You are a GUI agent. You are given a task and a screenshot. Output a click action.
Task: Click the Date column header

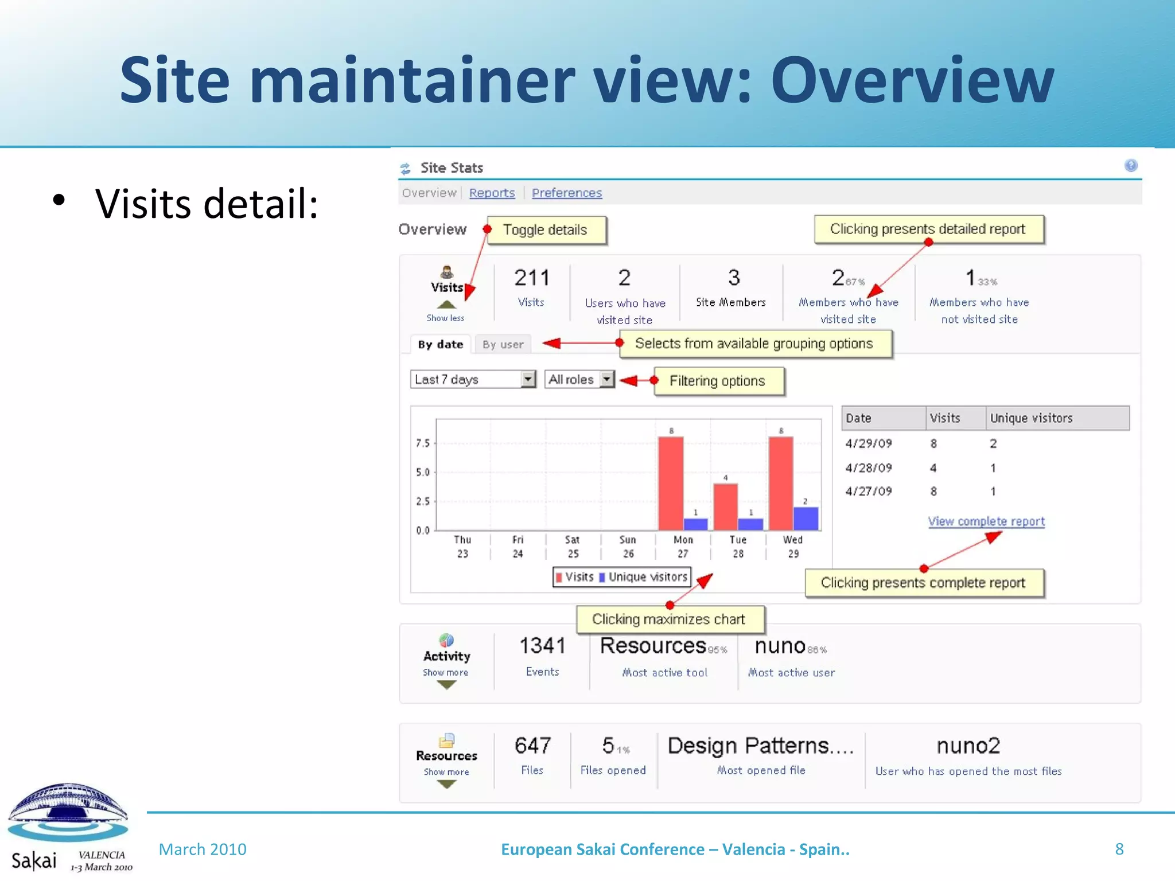tap(884, 418)
